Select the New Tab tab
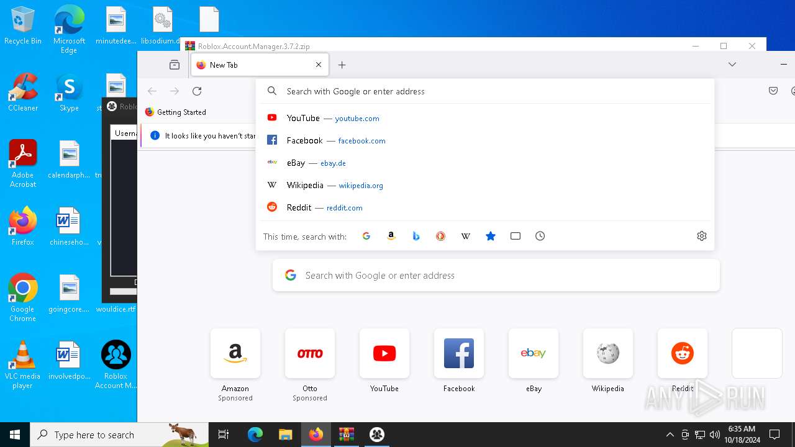This screenshot has height=447, width=795. coord(260,65)
